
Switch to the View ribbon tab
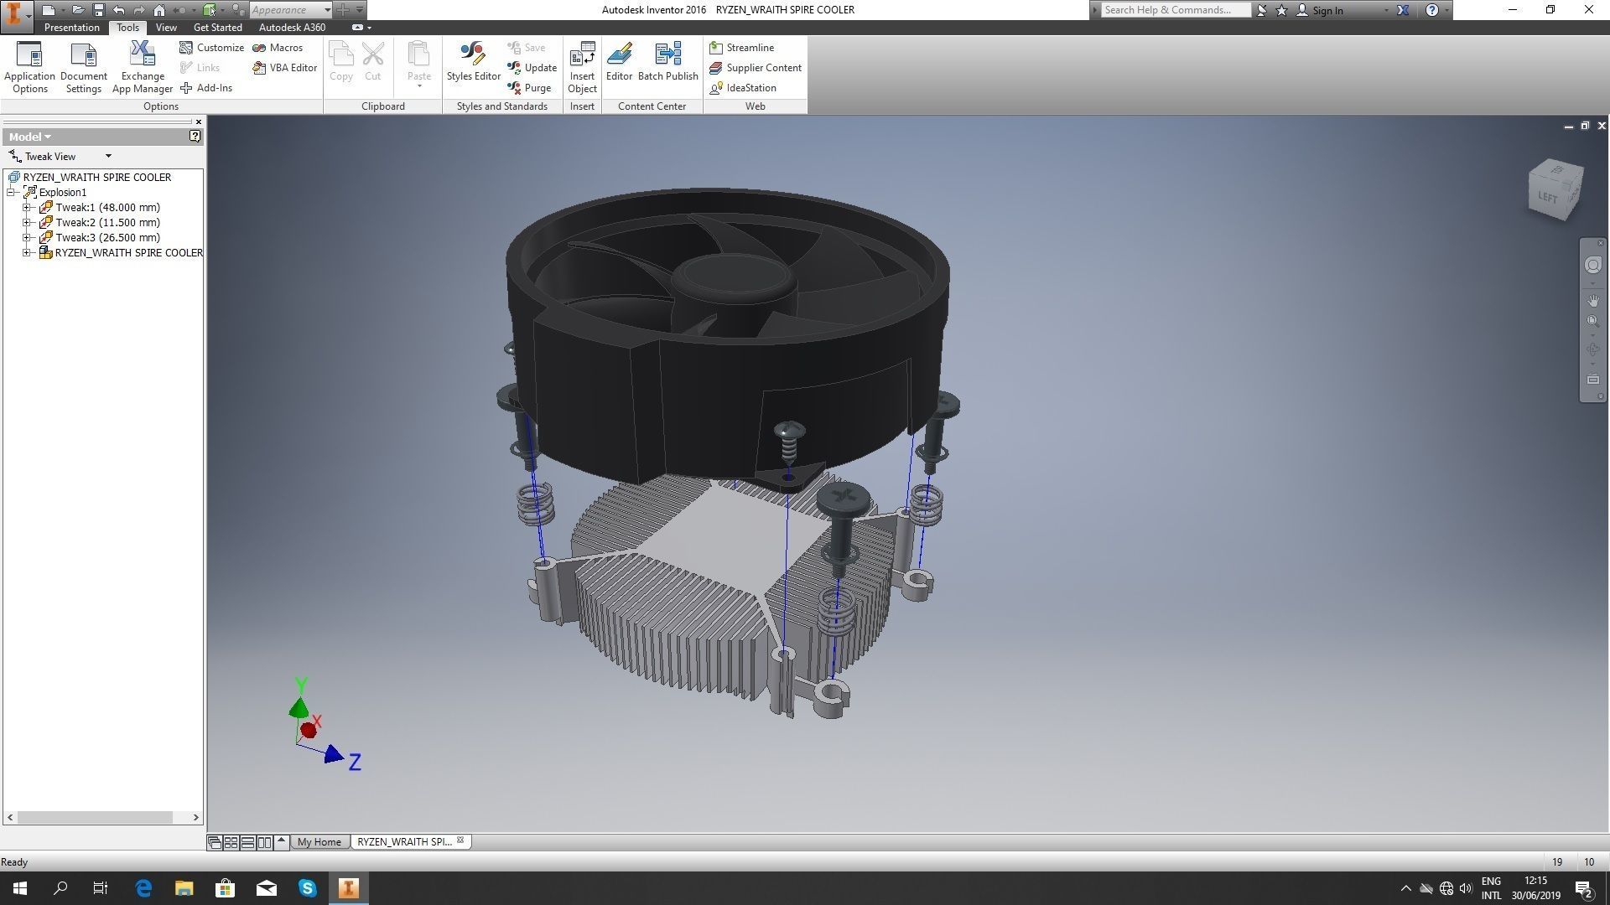[x=166, y=28]
